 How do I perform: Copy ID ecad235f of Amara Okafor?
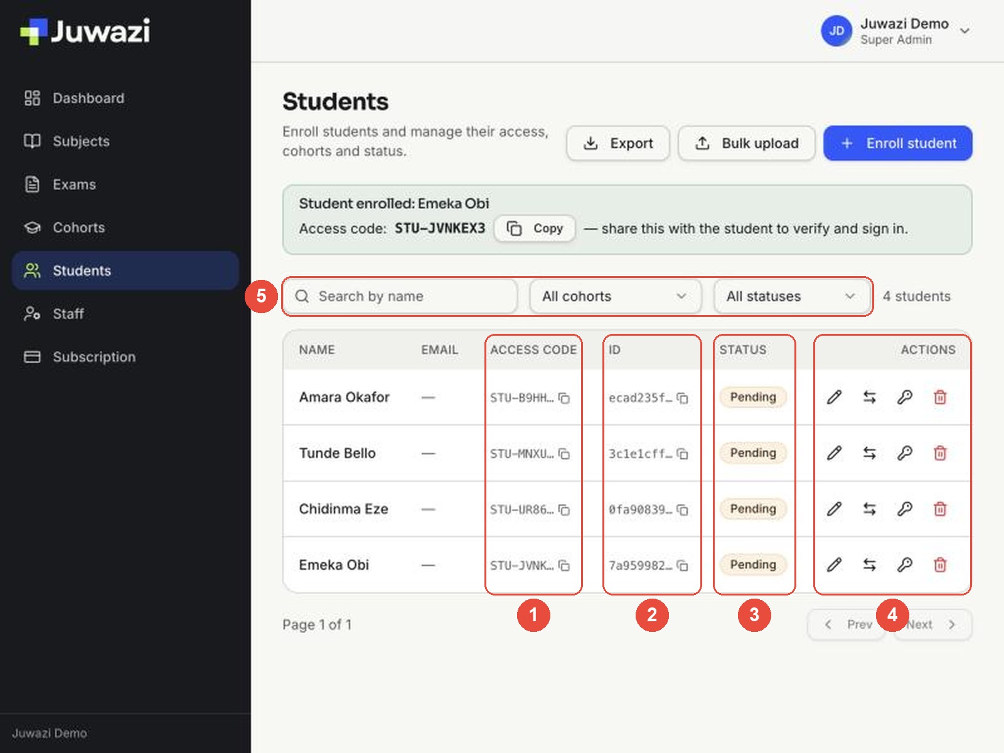[683, 398]
